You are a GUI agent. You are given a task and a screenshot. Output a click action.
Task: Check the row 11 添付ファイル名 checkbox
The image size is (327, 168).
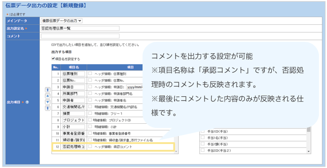[x=90, y=140]
